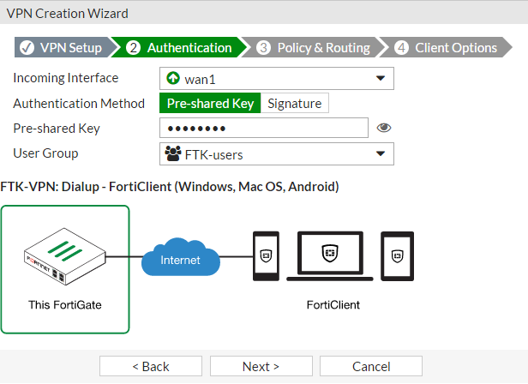This screenshot has width=528, height=384.
Task: Click the This FortiGate caption
Action: pyautogui.click(x=65, y=305)
